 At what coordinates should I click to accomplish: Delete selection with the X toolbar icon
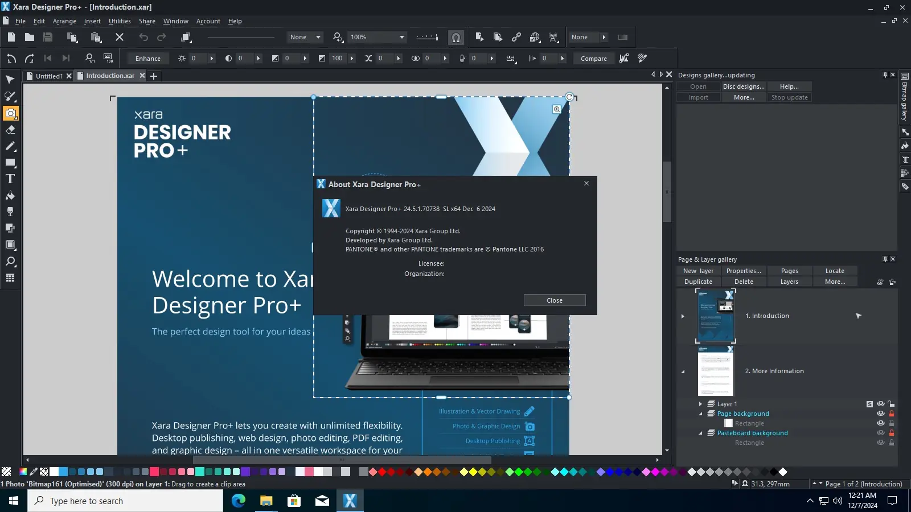120,37
